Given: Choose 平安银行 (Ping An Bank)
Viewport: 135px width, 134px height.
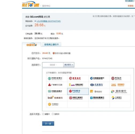Looking at the screenshot, I should (120, 85).
